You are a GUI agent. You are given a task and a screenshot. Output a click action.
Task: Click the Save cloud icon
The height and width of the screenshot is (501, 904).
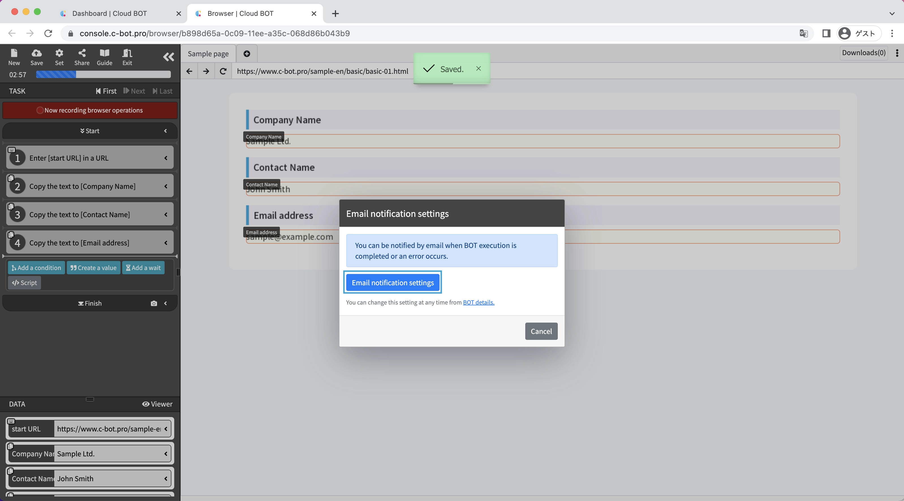click(x=36, y=57)
